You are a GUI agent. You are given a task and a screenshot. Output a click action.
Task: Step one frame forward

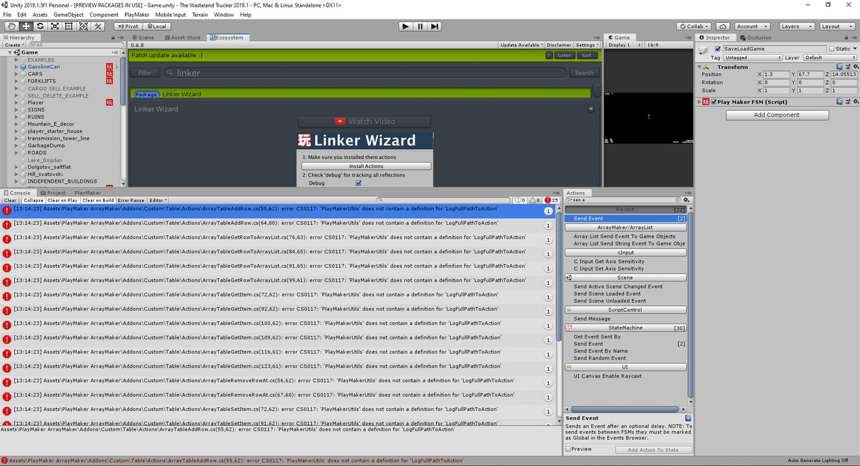(435, 26)
